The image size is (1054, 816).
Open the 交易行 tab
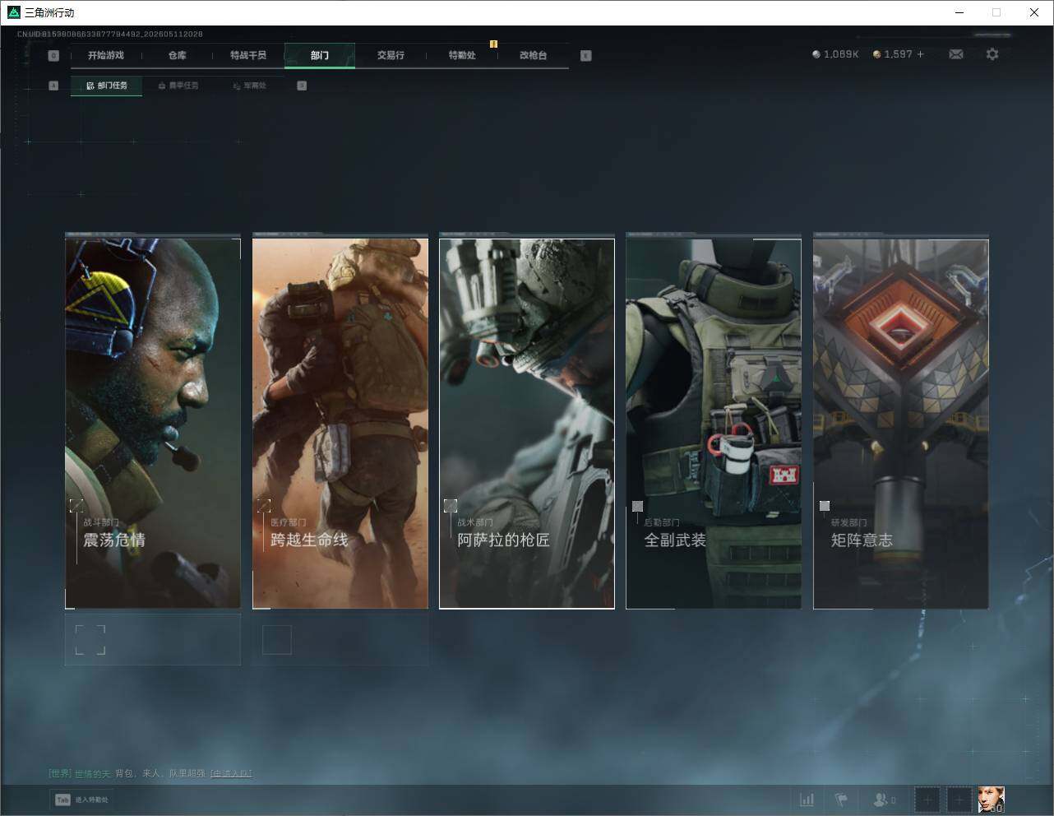(x=391, y=55)
